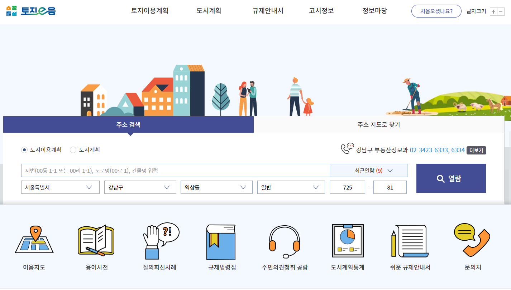Screen dimensions: 511x290
Task: Open the 이음지도 map pin icon
Action: pos(34,239)
